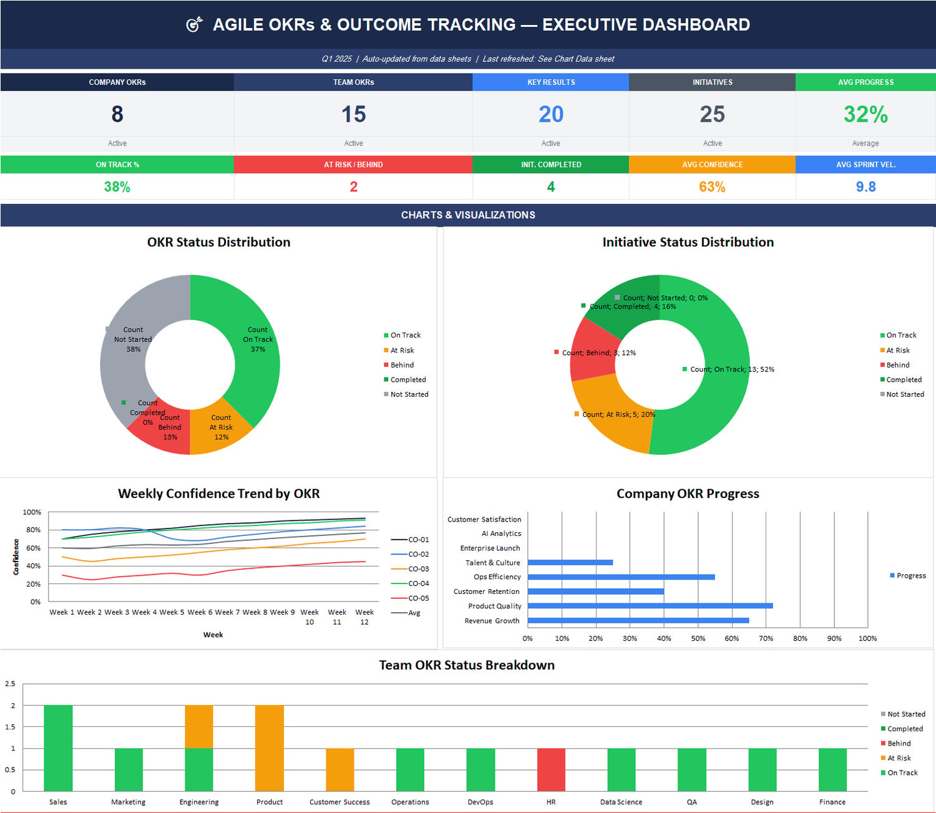Select the Product Quality progress bar

[650, 606]
